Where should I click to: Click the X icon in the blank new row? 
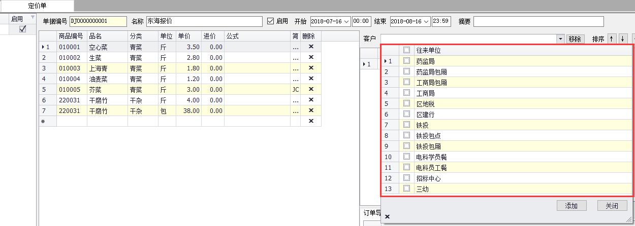pyautogui.click(x=311, y=121)
